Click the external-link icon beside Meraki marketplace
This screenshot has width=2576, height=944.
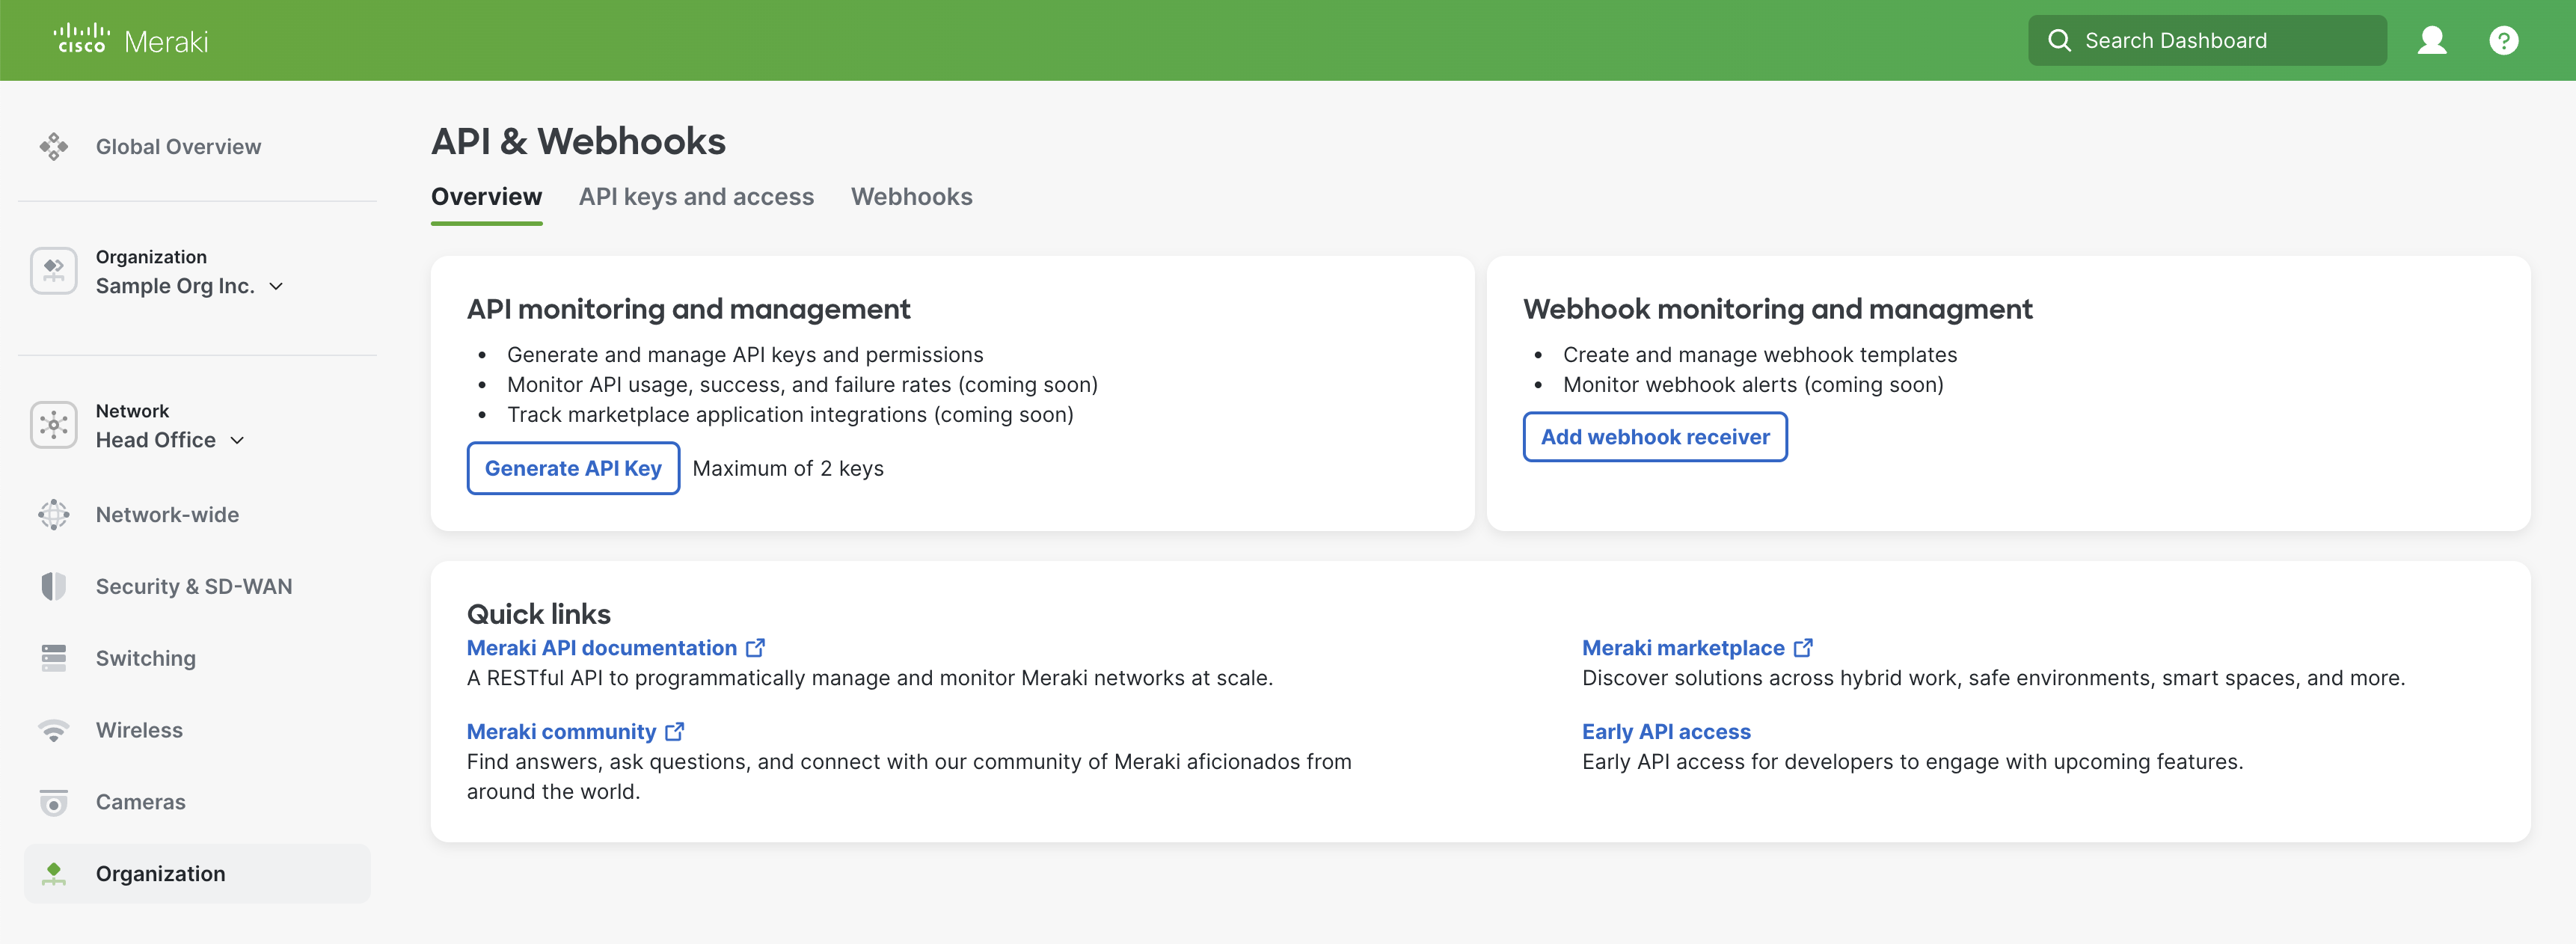(1803, 648)
